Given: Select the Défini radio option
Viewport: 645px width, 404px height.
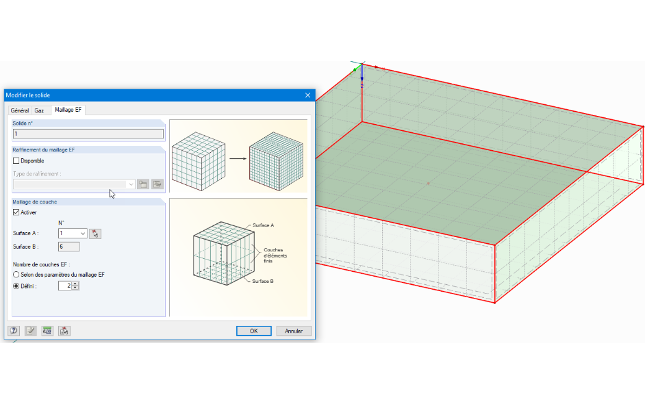Looking at the screenshot, I should (16, 286).
